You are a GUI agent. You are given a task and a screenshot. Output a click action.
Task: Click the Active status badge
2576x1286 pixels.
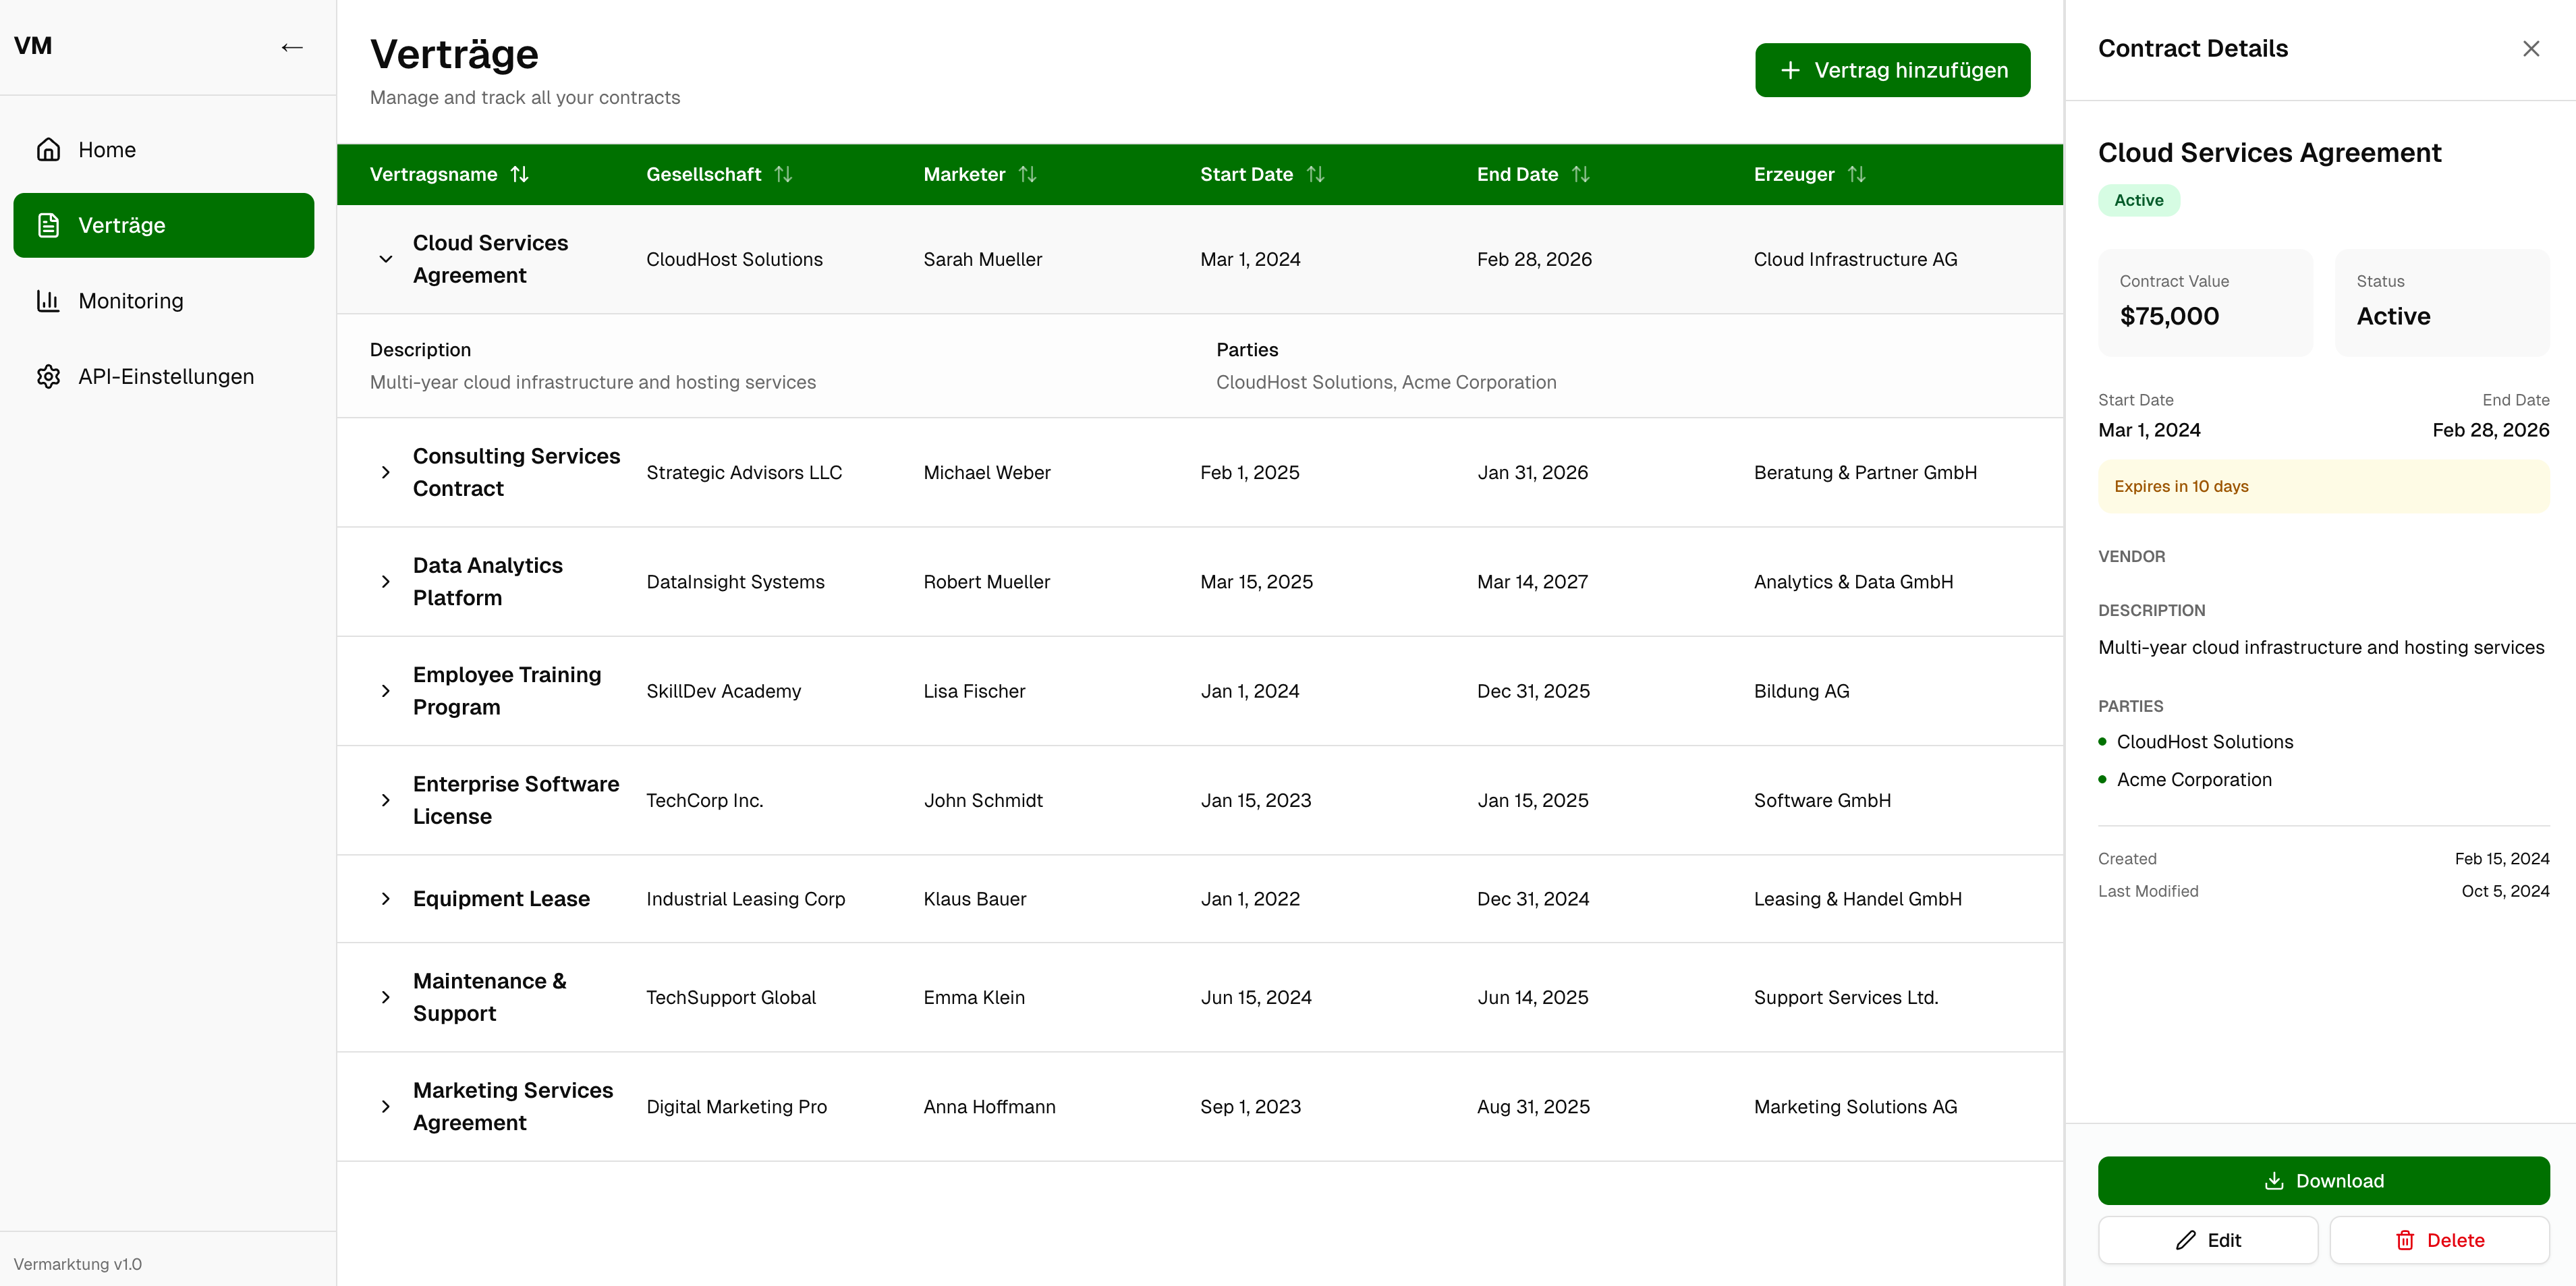tap(2138, 200)
